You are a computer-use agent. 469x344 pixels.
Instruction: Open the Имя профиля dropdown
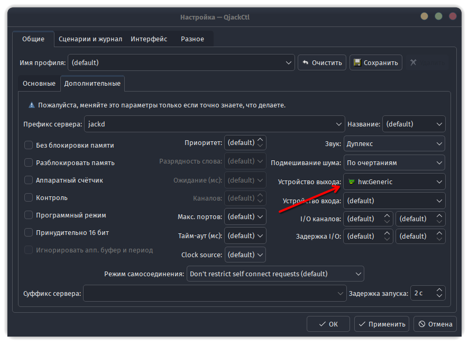pyautogui.click(x=181, y=62)
